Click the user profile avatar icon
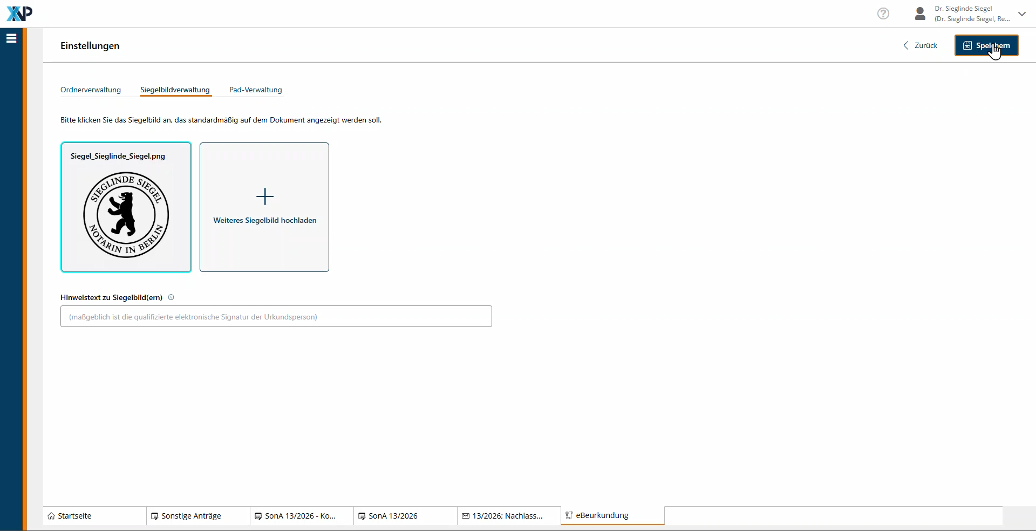Screen dimensions: 1036x531 pyautogui.click(x=920, y=13)
